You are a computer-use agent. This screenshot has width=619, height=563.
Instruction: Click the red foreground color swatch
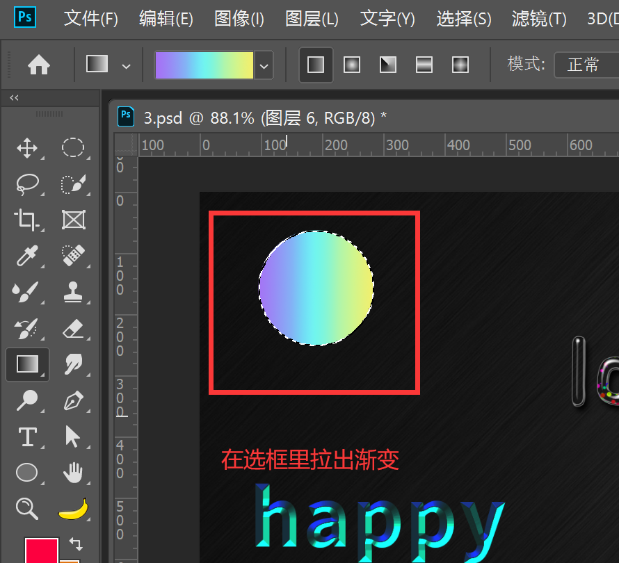coord(42,550)
